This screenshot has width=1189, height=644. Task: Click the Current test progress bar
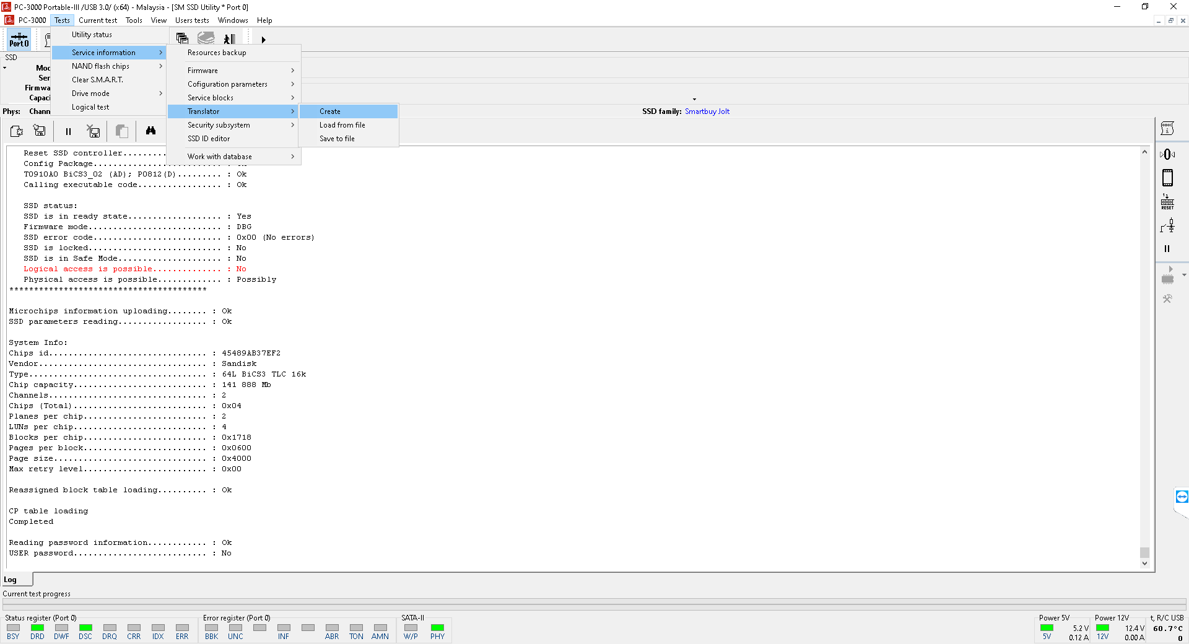593,602
